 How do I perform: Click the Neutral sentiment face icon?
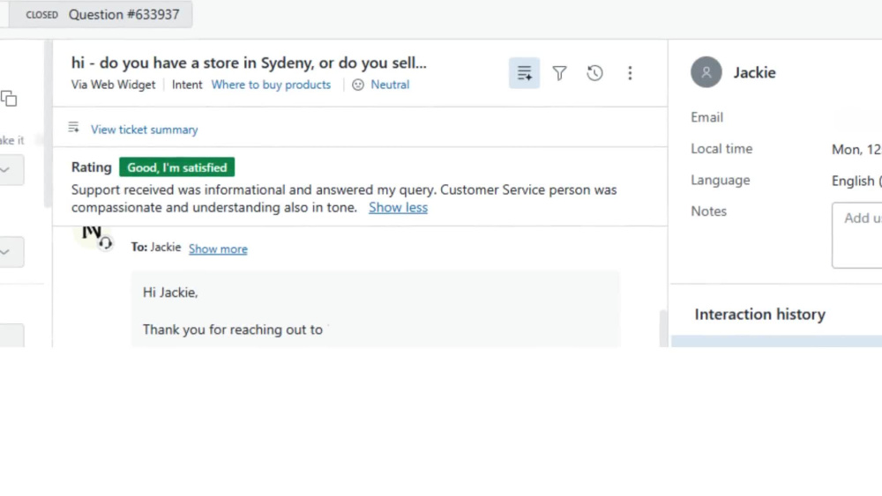(358, 85)
